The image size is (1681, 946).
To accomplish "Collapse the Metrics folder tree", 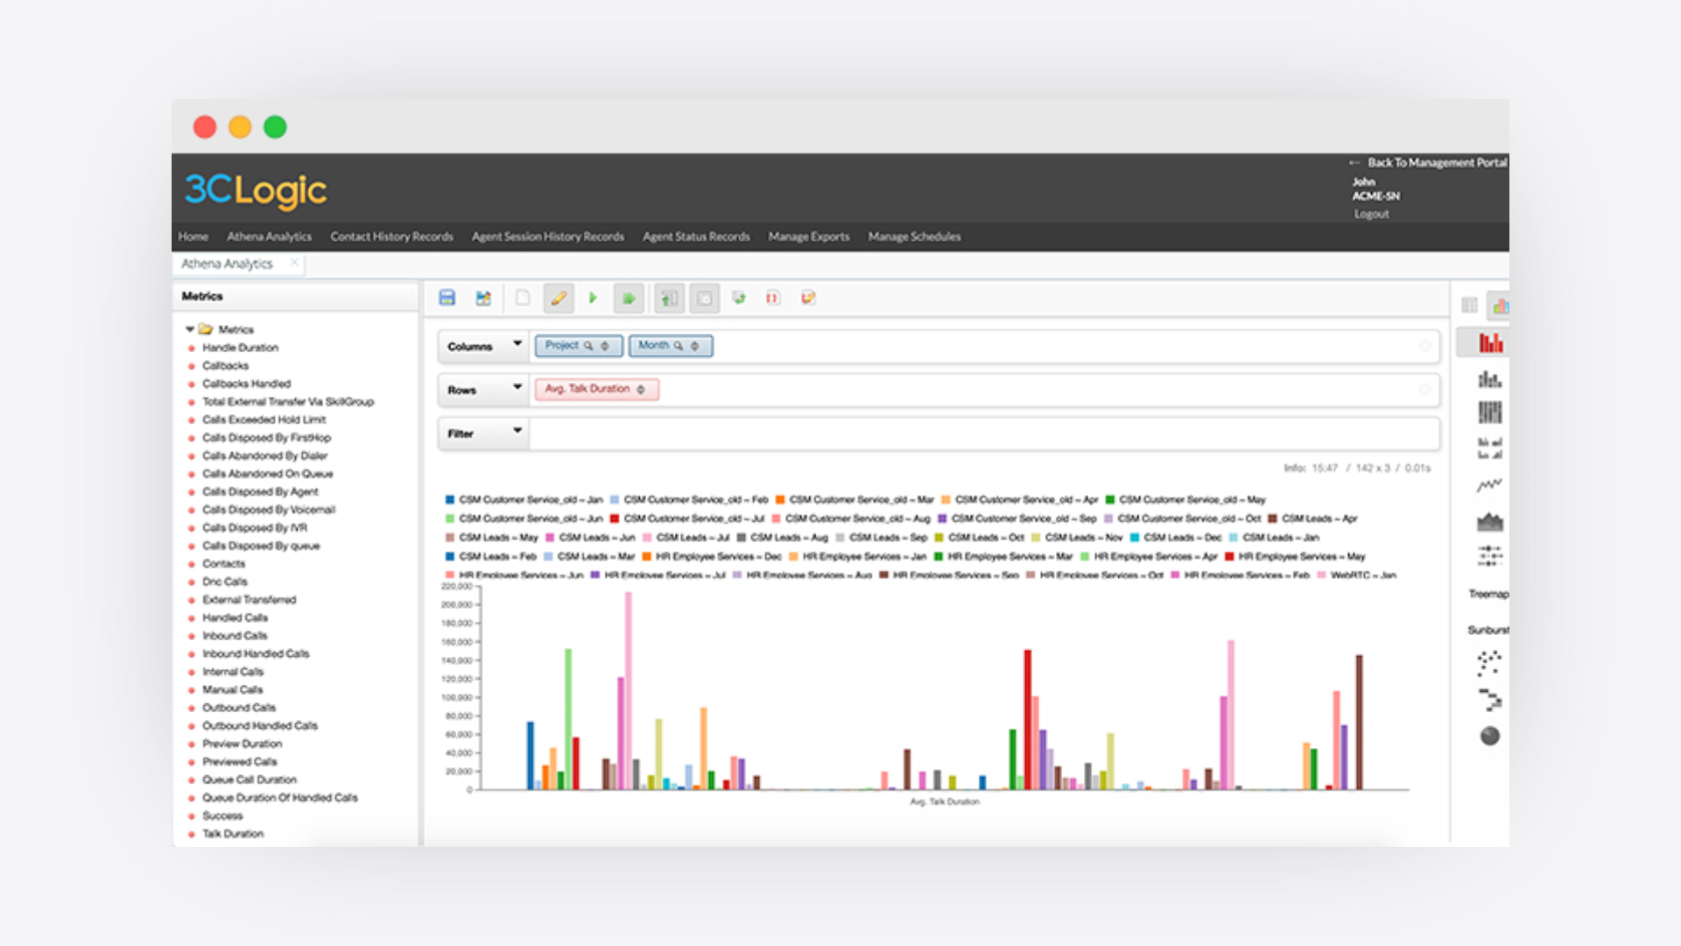I will tap(189, 329).
